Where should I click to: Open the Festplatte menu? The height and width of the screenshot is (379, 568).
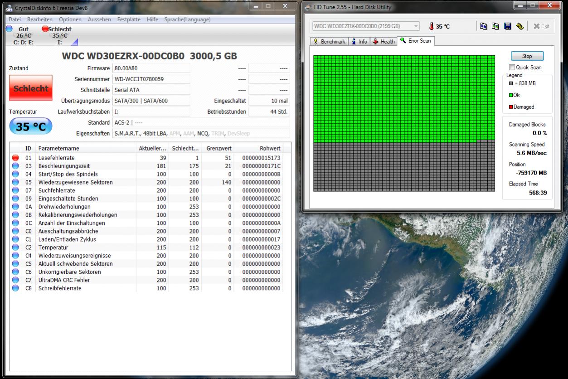pos(129,19)
